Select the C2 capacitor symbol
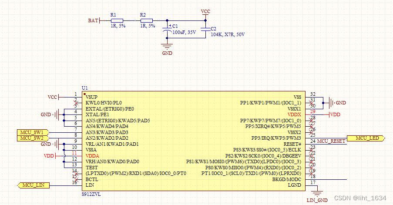 tap(205, 29)
